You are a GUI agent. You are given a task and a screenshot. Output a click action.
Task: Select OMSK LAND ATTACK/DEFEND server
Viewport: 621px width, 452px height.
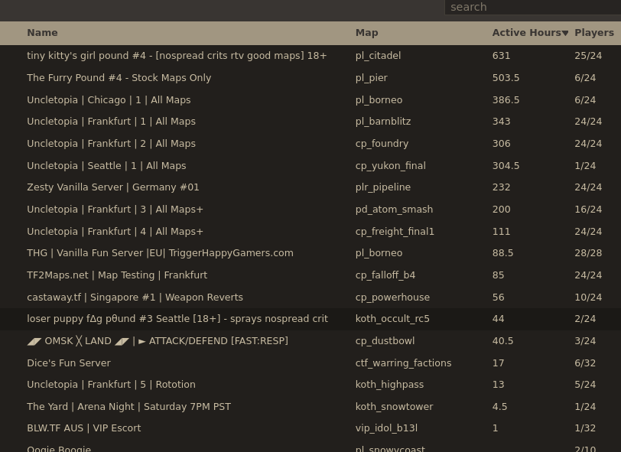[310, 340]
